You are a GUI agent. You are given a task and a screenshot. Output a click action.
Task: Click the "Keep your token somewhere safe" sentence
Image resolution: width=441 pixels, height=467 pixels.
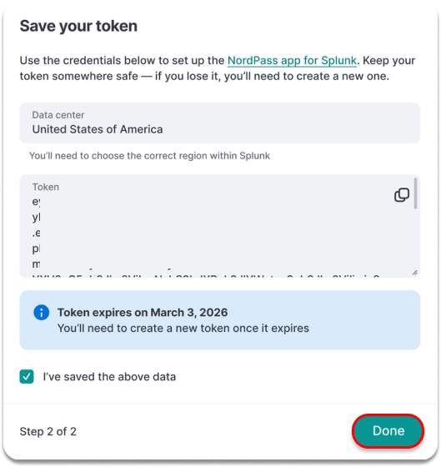[218, 68]
